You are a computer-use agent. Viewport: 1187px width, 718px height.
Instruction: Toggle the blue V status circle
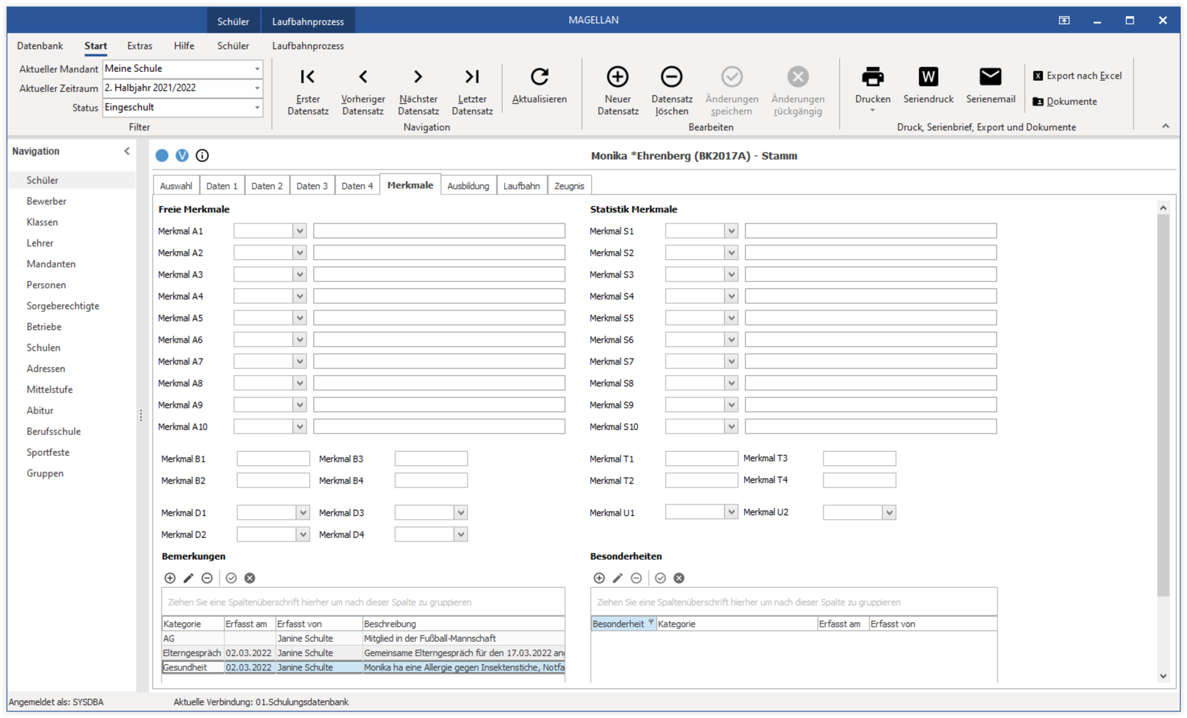point(182,156)
